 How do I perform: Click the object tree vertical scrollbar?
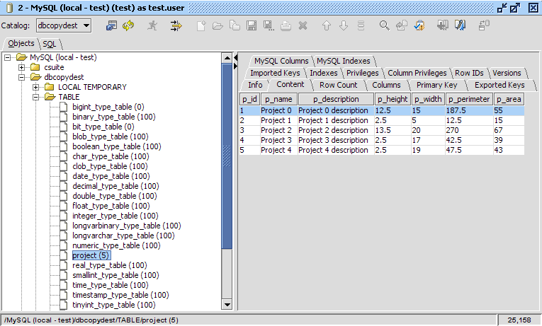coord(227,156)
